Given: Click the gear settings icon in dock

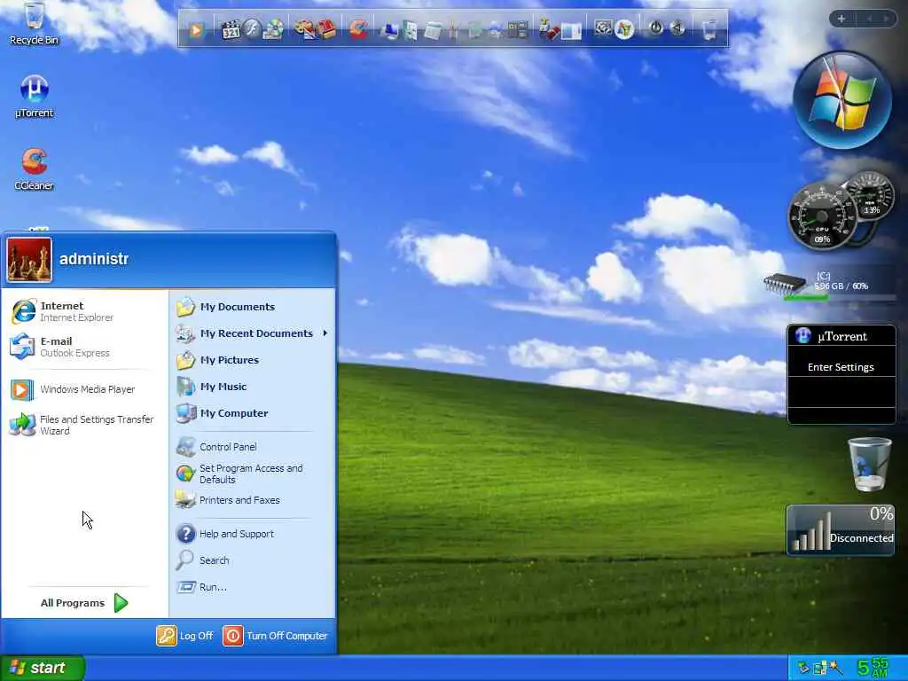Looking at the screenshot, I should pos(603,28).
